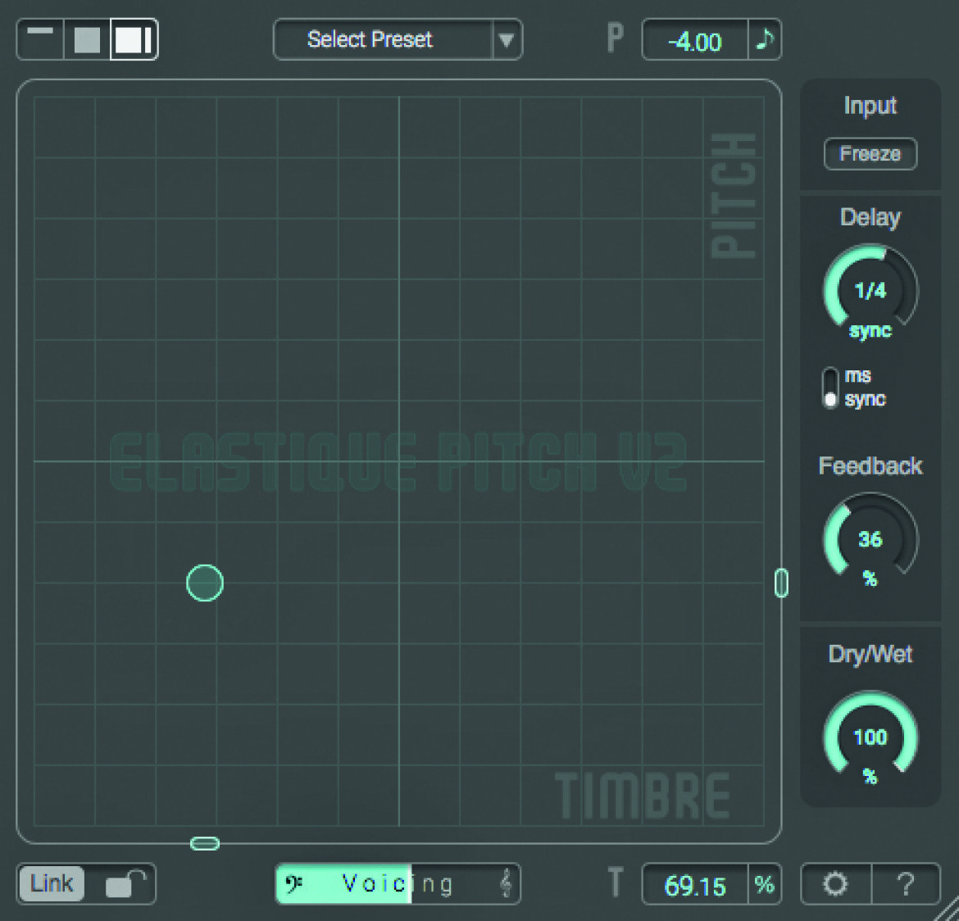The width and height of the screenshot is (959, 921).
Task: Select the medium square view icon
Action: coord(87,39)
